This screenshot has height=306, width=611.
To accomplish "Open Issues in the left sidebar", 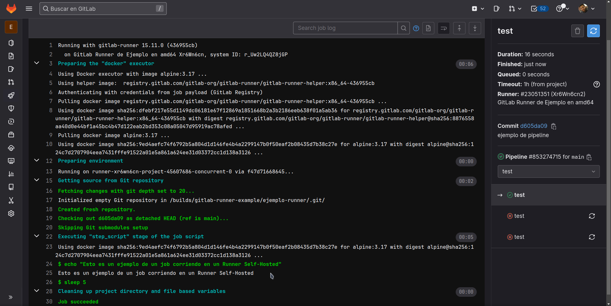I will click(x=11, y=69).
